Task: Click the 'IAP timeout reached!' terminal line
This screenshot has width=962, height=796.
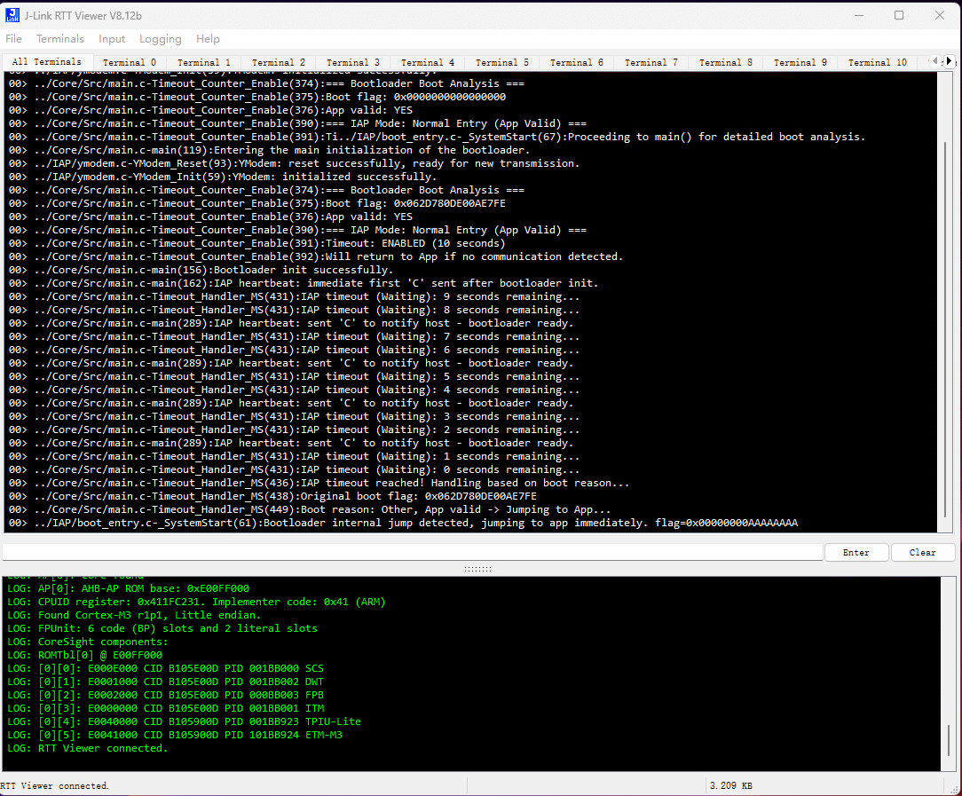Action: pyautogui.click(x=319, y=484)
